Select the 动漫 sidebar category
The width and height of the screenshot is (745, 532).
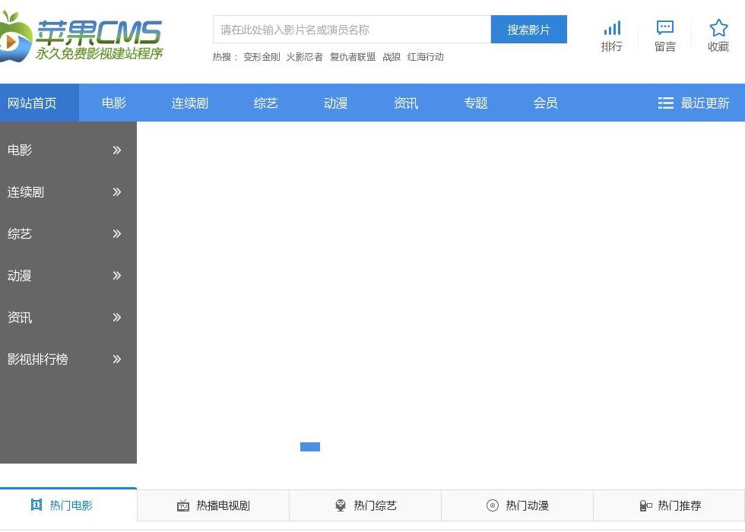tap(20, 275)
